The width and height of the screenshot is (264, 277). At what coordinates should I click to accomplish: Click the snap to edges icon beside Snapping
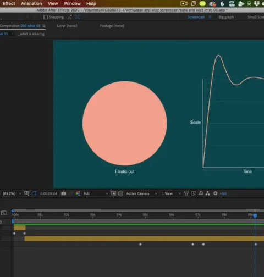pos(70,17)
